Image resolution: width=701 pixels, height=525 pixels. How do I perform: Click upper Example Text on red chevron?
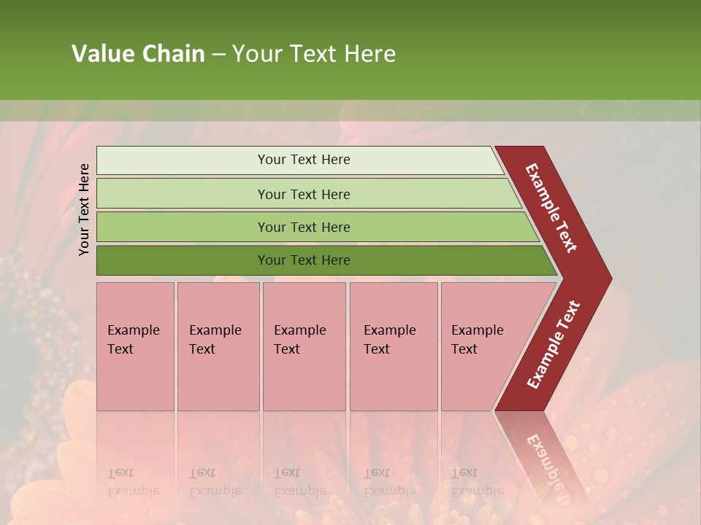click(x=551, y=208)
